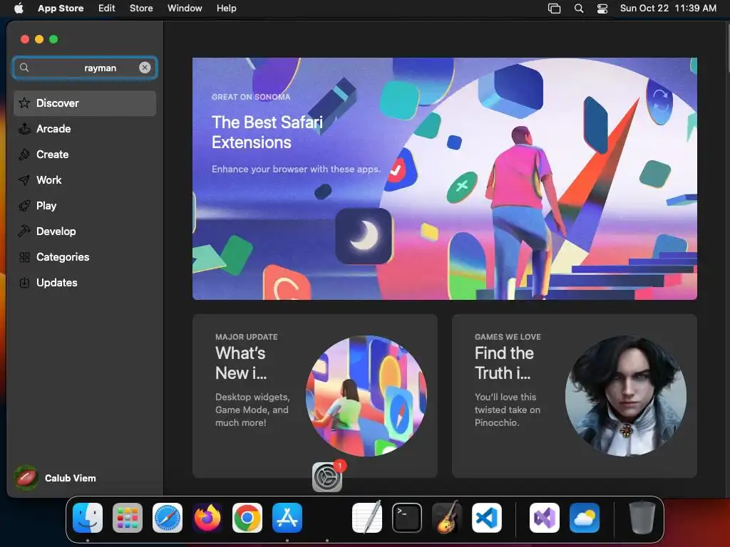Open Control Center in menu bar
The image size is (730, 547).
(x=602, y=9)
